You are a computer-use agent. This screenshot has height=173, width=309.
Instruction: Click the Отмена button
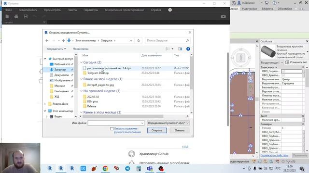(180, 130)
